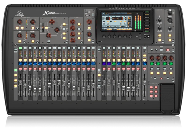Click the main fader's blue LCD strip
This screenshot has height=128, width=188.
(x=145, y=64)
